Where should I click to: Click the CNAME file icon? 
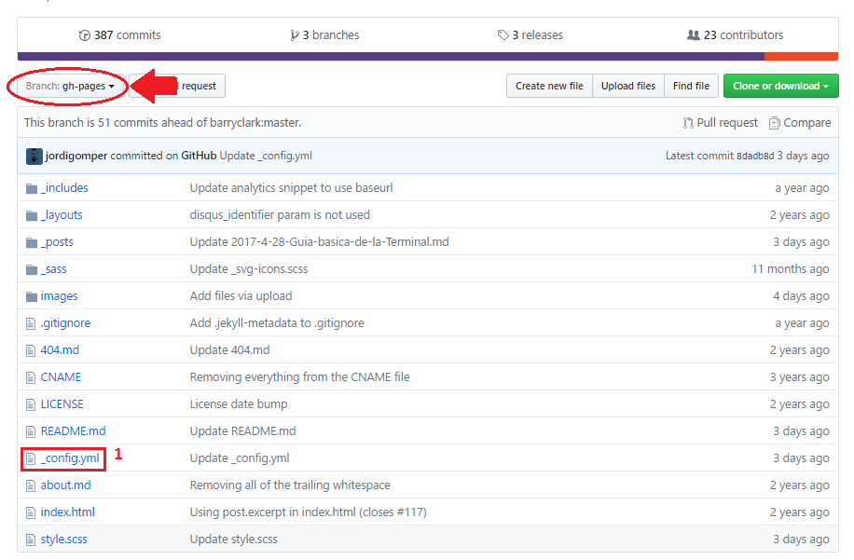pos(31,377)
